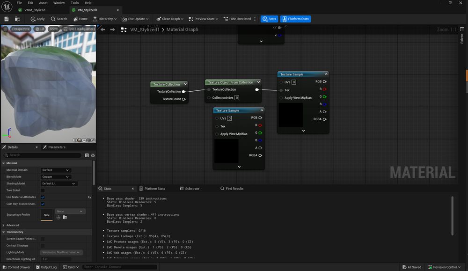Click the Browse to asset icon in toolbar

click(17, 19)
